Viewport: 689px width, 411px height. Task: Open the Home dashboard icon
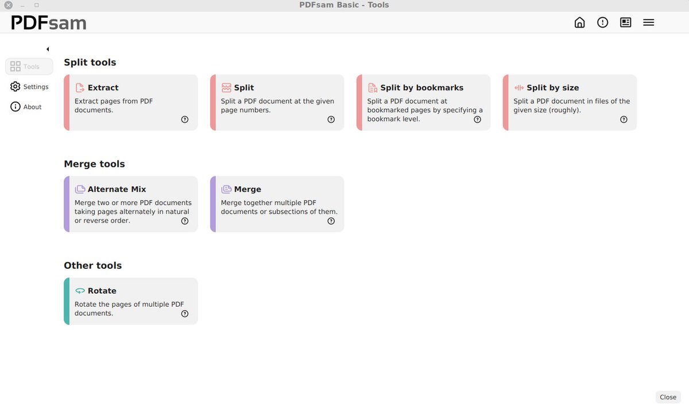point(580,22)
